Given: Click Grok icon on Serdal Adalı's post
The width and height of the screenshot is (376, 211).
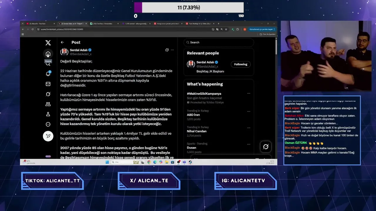Looking at the screenshot, I should point(167,50).
